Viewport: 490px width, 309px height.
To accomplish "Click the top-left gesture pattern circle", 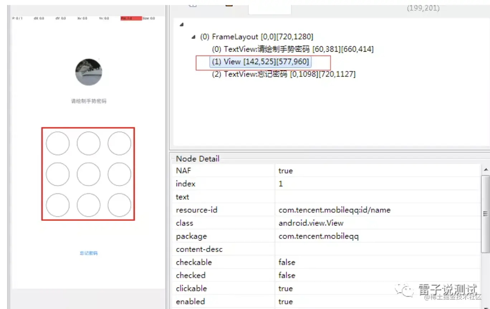I will [58, 143].
